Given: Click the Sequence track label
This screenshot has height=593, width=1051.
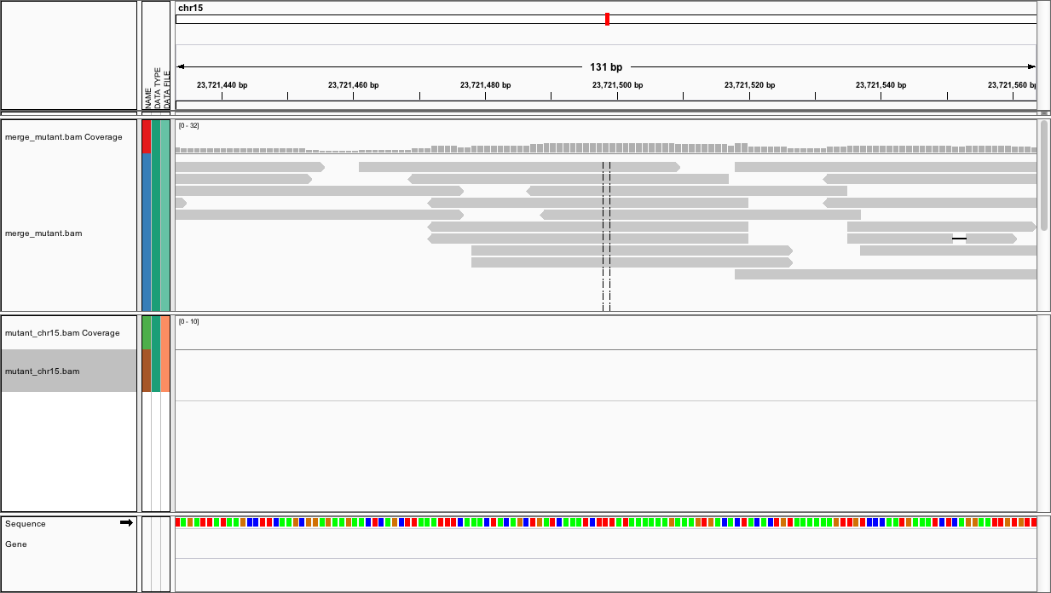Looking at the screenshot, I should tap(26, 524).
